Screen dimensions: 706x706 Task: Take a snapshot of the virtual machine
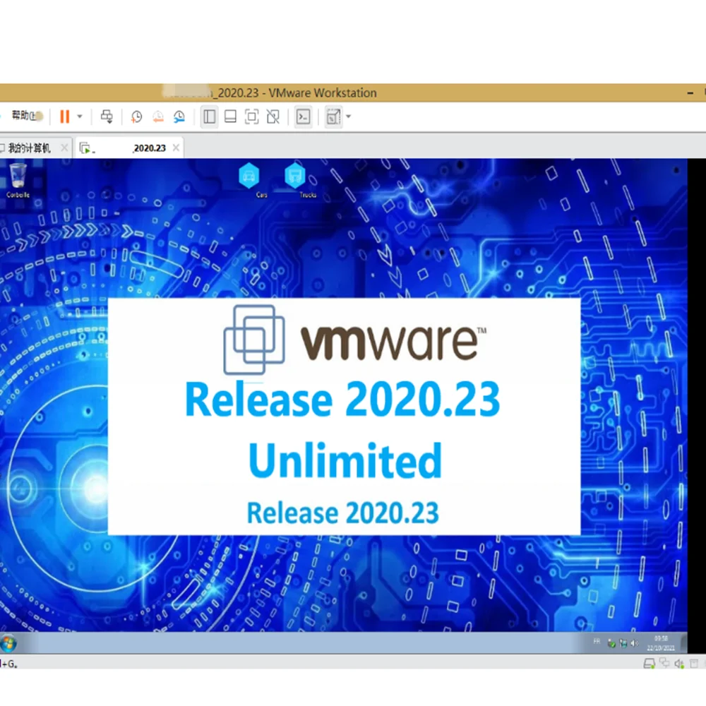pos(136,117)
